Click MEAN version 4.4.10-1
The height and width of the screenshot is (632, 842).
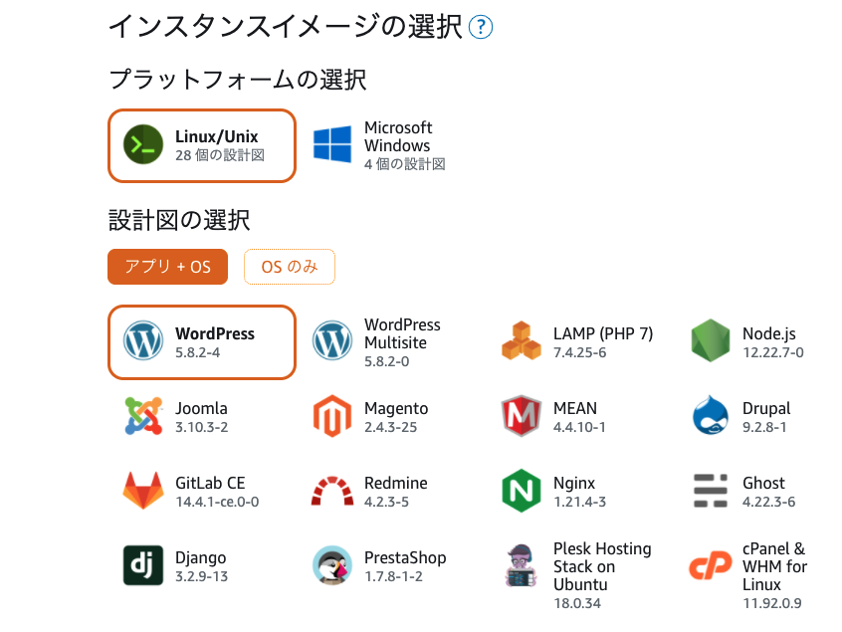579,427
